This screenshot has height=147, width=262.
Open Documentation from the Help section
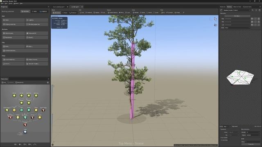[x=14, y=60]
